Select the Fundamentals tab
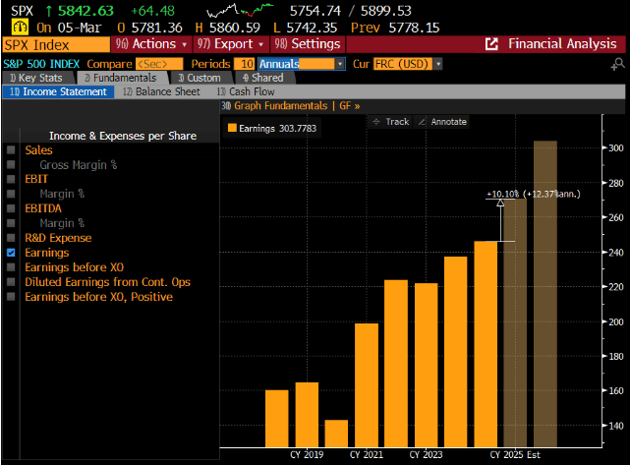This screenshot has width=630, height=465. pos(121,78)
